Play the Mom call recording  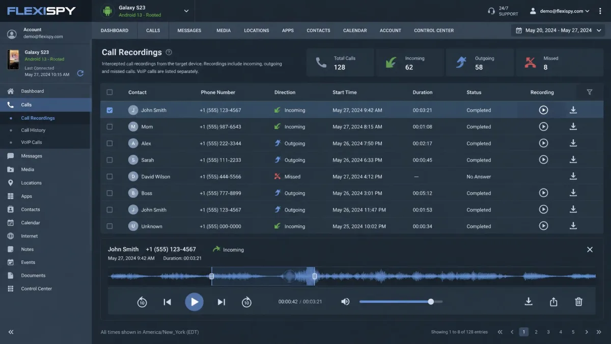pyautogui.click(x=543, y=126)
